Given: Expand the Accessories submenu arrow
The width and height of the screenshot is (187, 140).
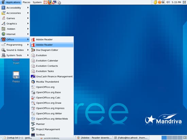Looking at the screenshot, I should [x=28, y=13].
